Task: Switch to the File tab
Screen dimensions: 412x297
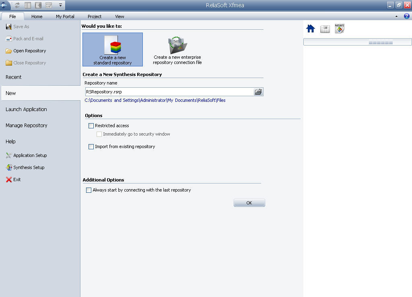Action: pyautogui.click(x=12, y=16)
